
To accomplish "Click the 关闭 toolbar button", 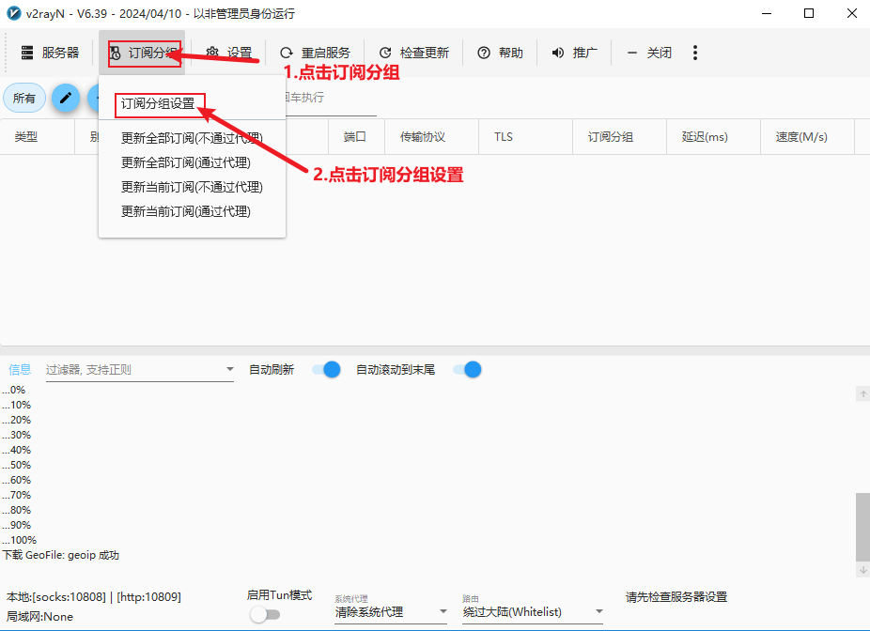I will (x=649, y=53).
